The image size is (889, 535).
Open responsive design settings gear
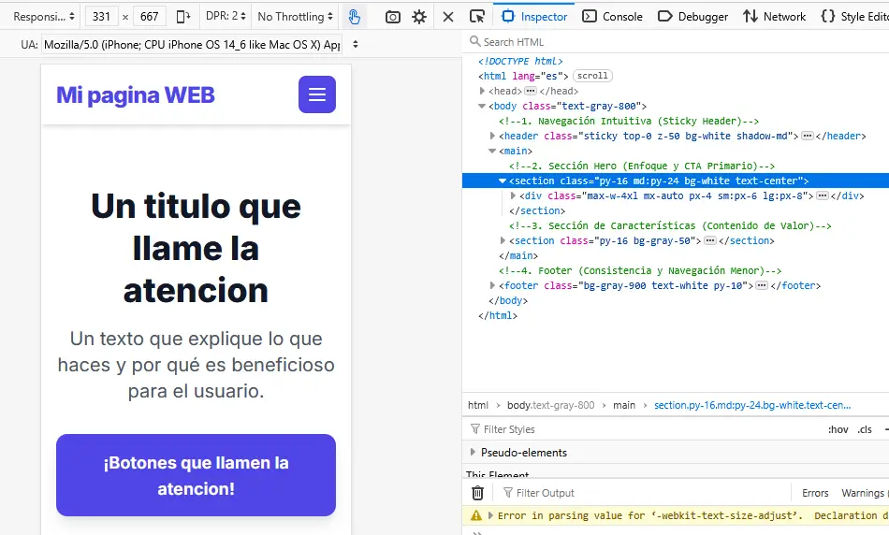click(x=419, y=17)
